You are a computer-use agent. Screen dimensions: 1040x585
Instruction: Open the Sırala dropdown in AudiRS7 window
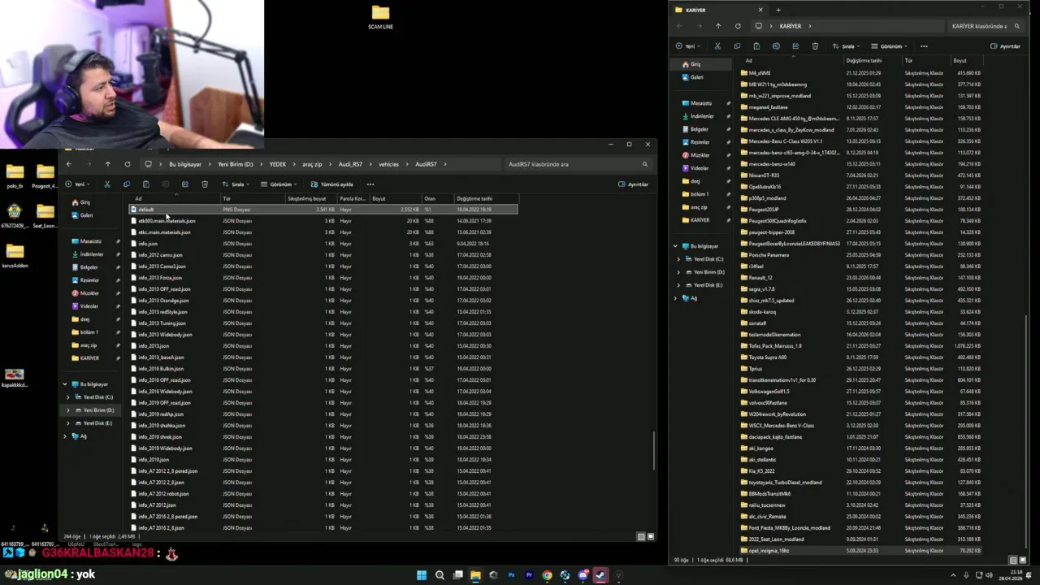(236, 184)
